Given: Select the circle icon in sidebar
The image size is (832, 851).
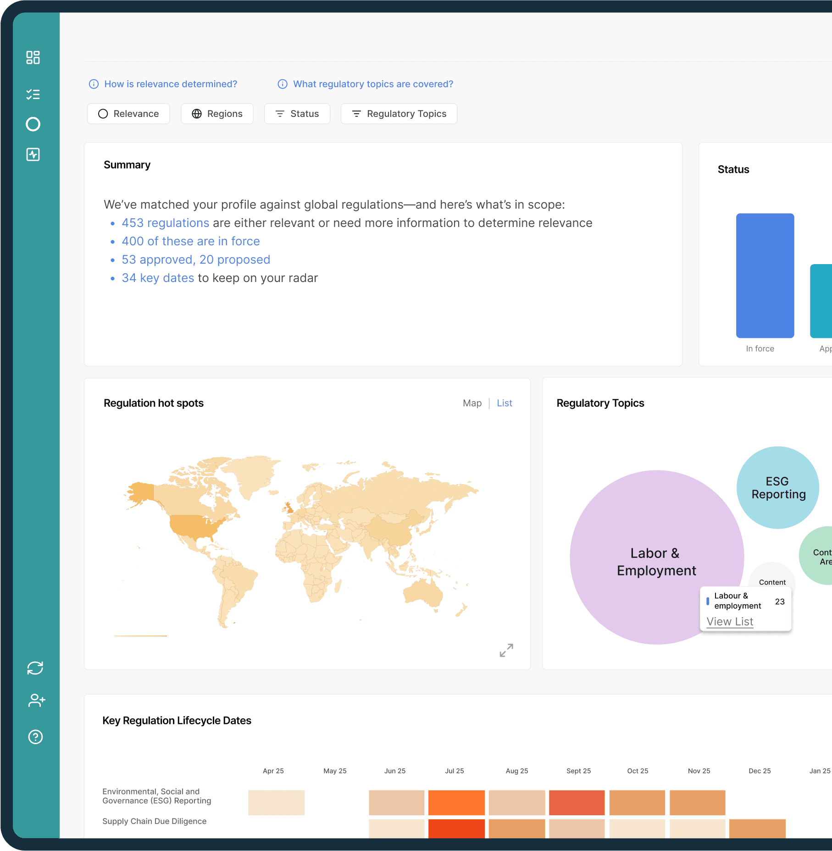Looking at the screenshot, I should (33, 124).
